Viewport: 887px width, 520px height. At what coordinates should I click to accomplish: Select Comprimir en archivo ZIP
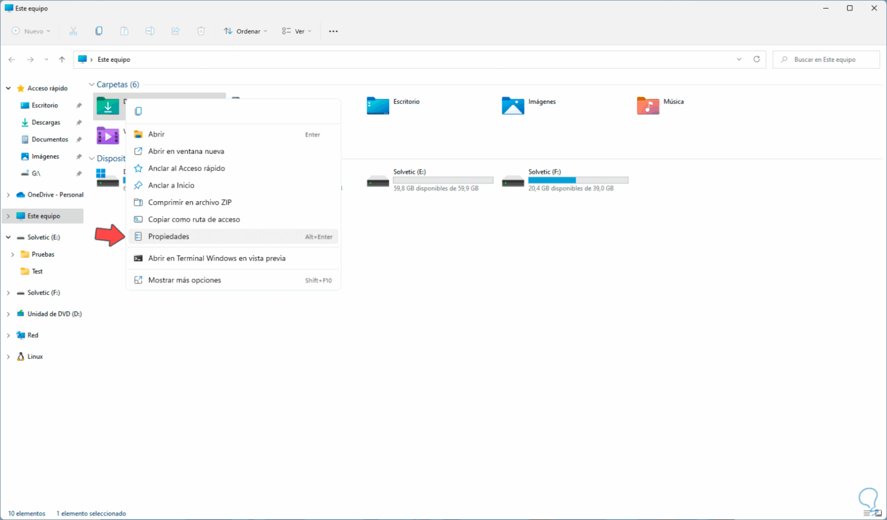(190, 202)
